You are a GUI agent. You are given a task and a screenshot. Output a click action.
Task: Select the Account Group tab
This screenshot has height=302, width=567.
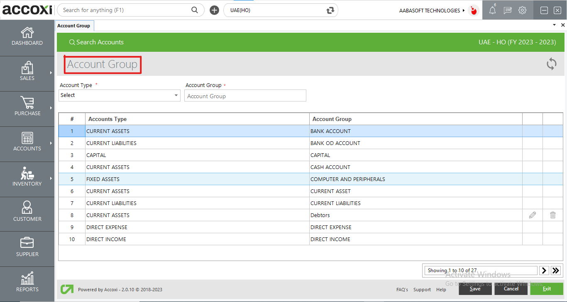click(x=74, y=25)
